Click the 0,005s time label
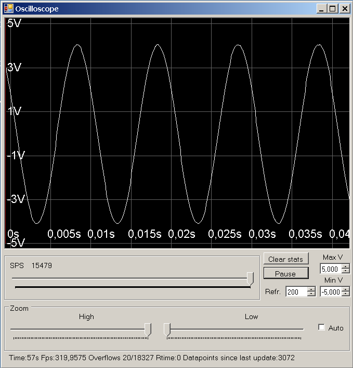Image resolution: width=353 pixels, height=368 pixels. pyautogui.click(x=64, y=234)
